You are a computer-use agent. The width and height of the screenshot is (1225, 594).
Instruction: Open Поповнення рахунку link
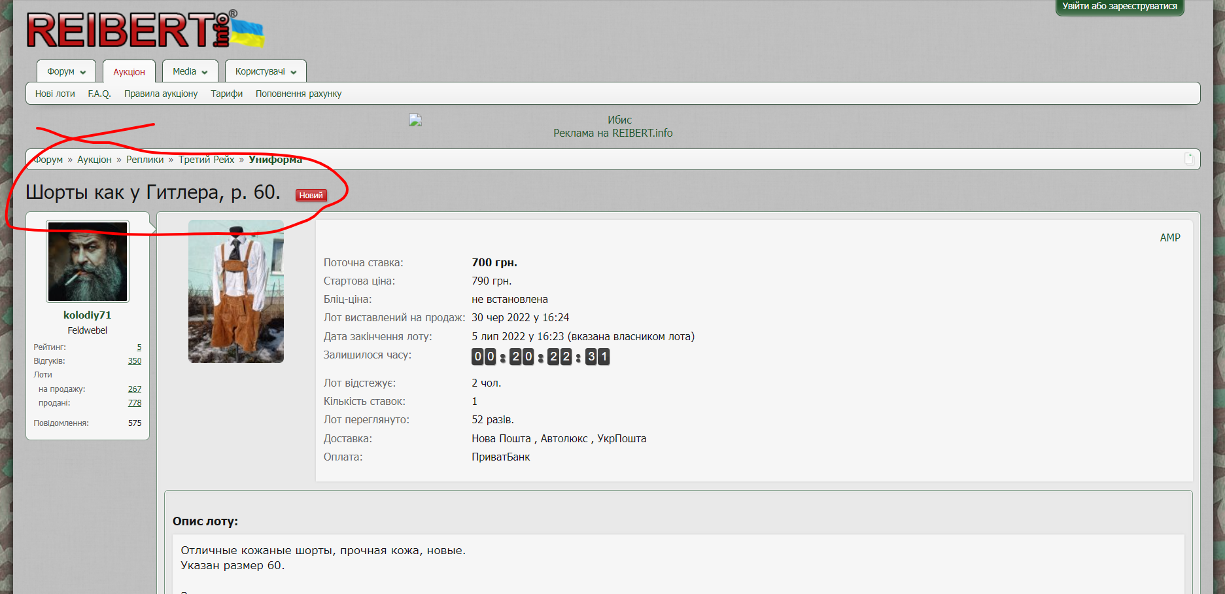(x=298, y=94)
